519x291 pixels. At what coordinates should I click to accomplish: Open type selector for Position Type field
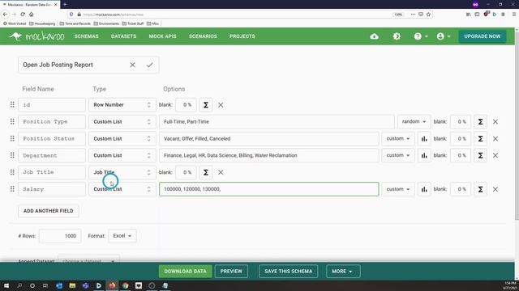122,122
